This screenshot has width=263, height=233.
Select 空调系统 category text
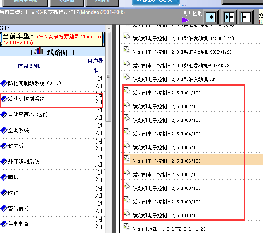(x=18, y=130)
